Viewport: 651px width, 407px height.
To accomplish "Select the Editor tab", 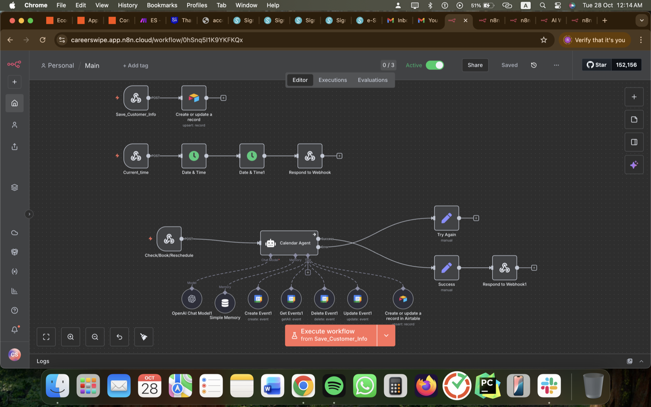I will pos(300,80).
